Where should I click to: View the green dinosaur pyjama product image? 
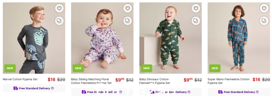171,38
